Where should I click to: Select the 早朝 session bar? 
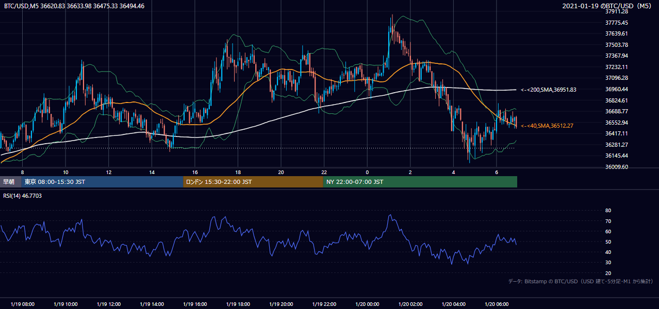tap(10, 182)
